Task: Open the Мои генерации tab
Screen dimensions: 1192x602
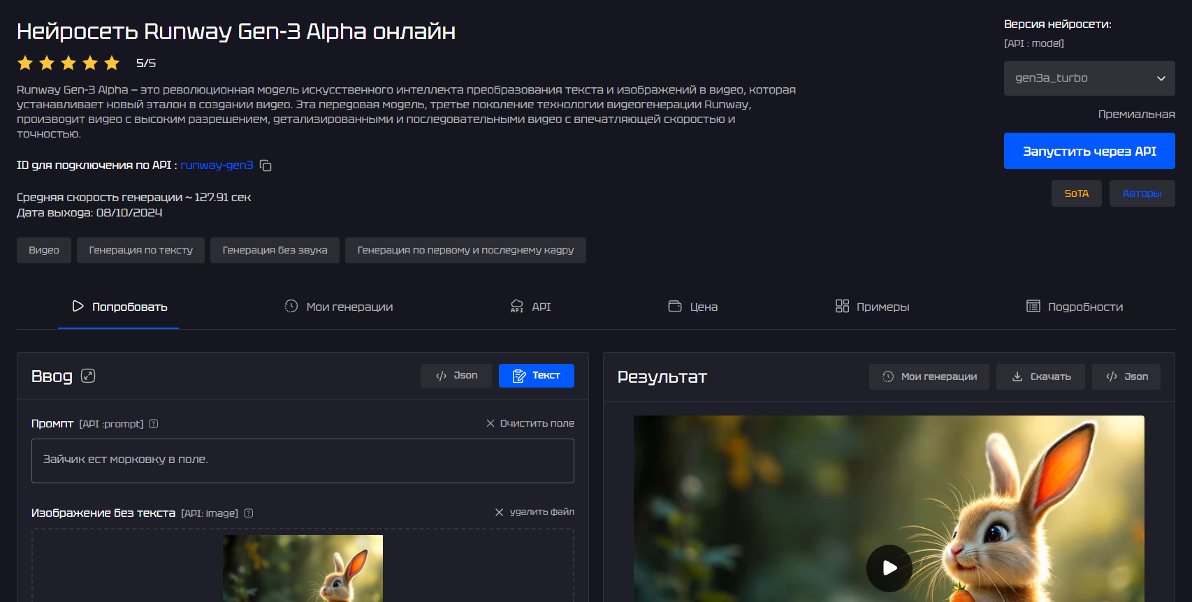Action: [x=339, y=307]
